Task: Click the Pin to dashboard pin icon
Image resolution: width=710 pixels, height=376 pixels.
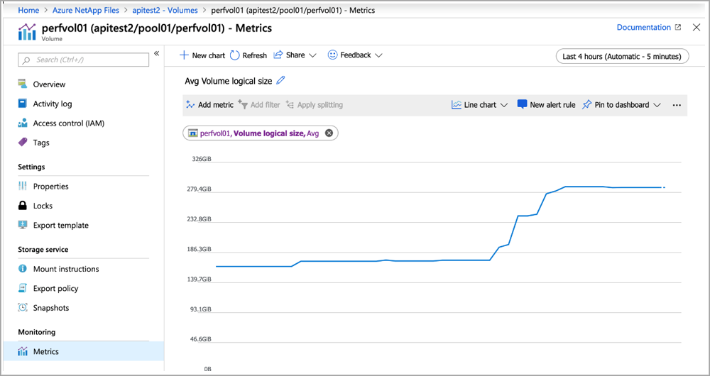Action: pyautogui.click(x=586, y=105)
